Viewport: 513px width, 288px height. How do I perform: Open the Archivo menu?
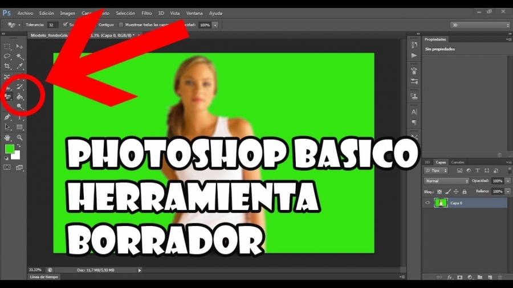[x=25, y=14]
